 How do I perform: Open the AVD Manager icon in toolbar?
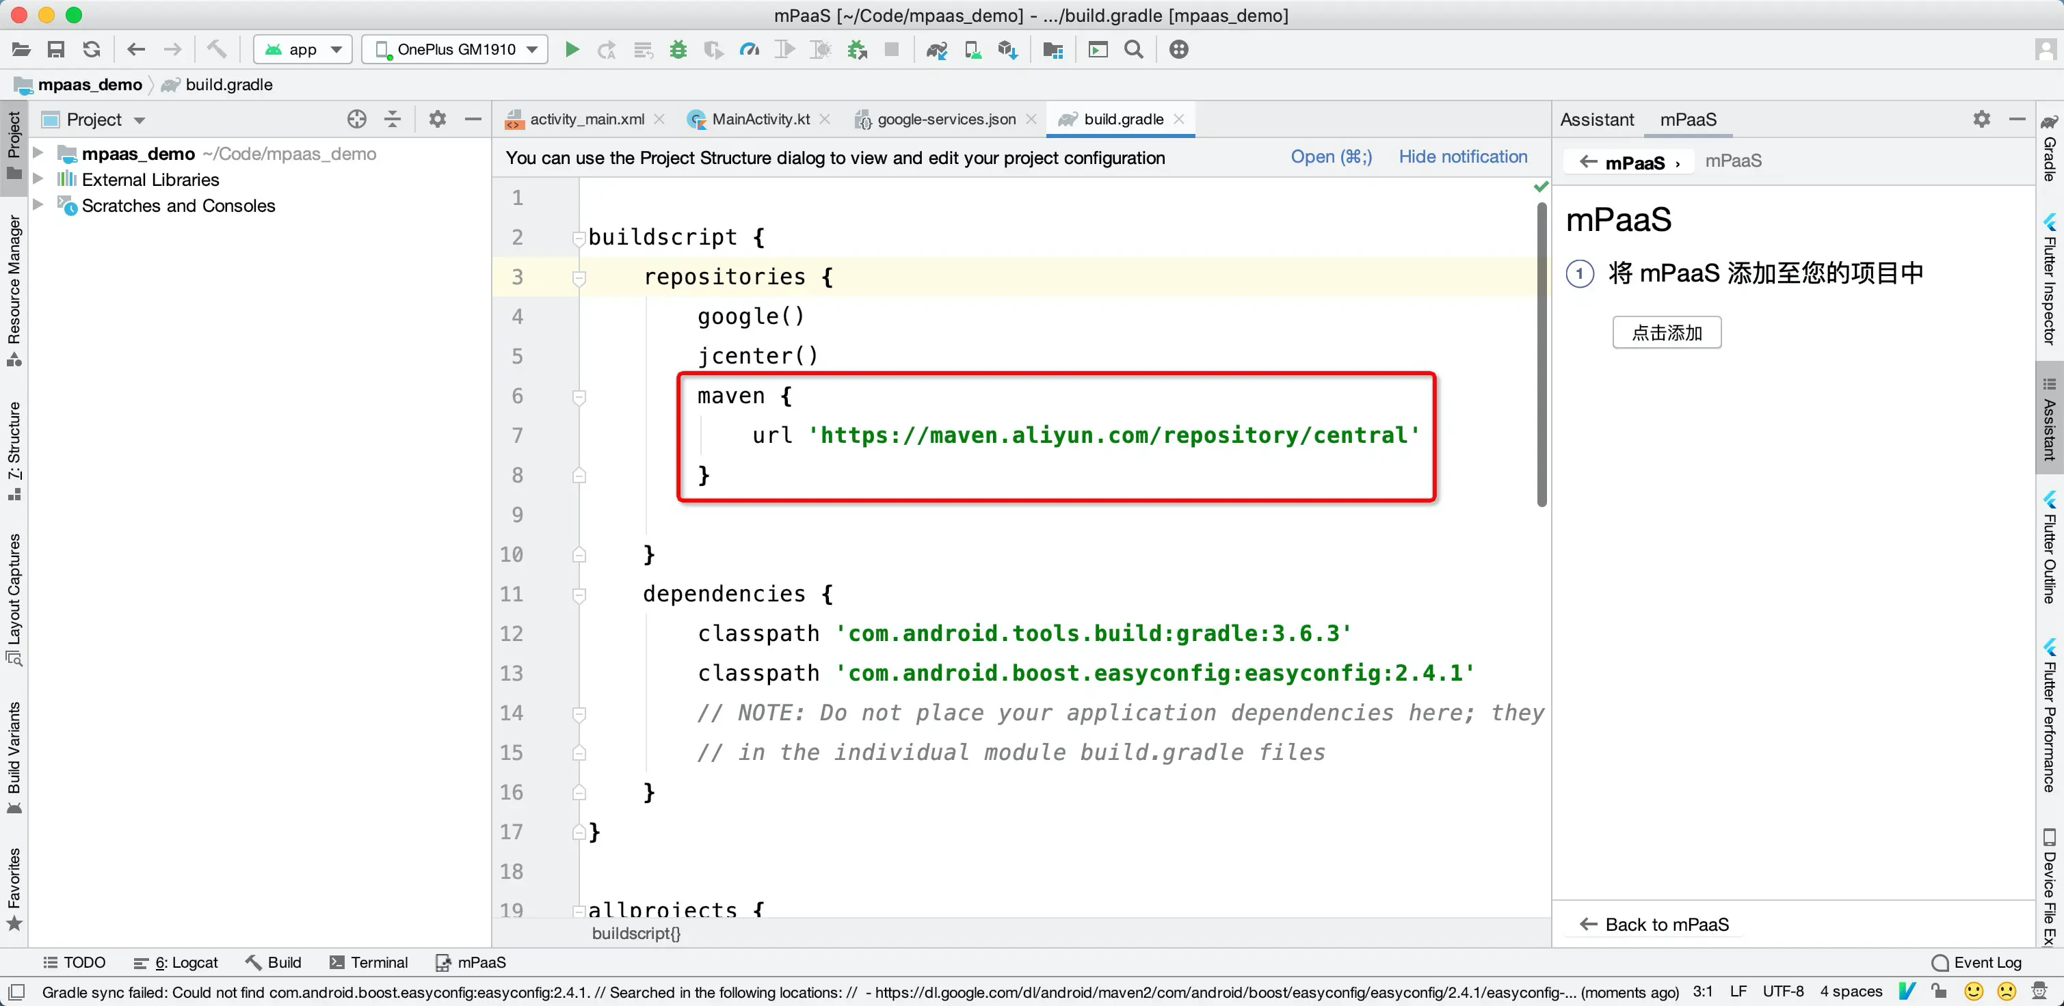[x=973, y=50]
